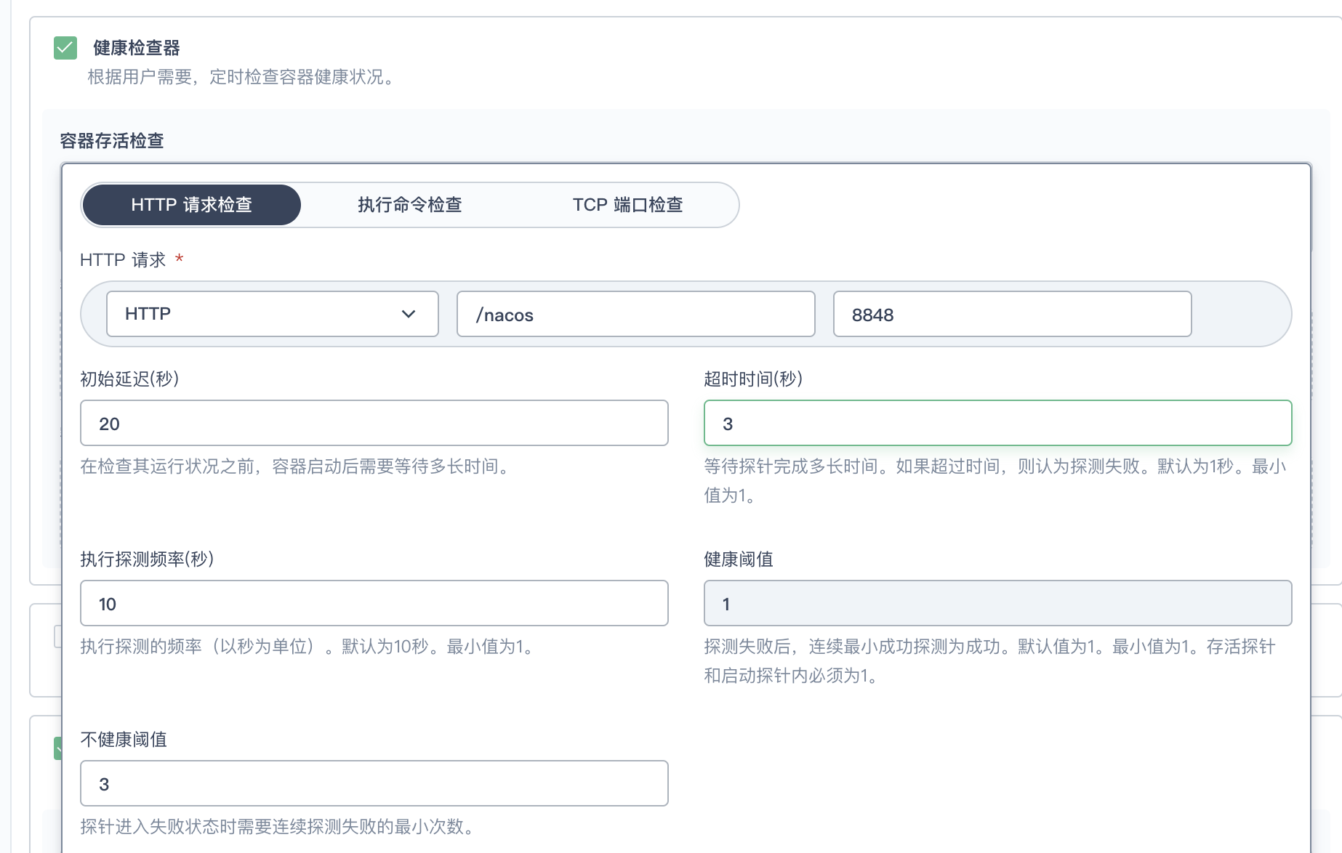Switch to 执行命令检查 tab

(410, 205)
